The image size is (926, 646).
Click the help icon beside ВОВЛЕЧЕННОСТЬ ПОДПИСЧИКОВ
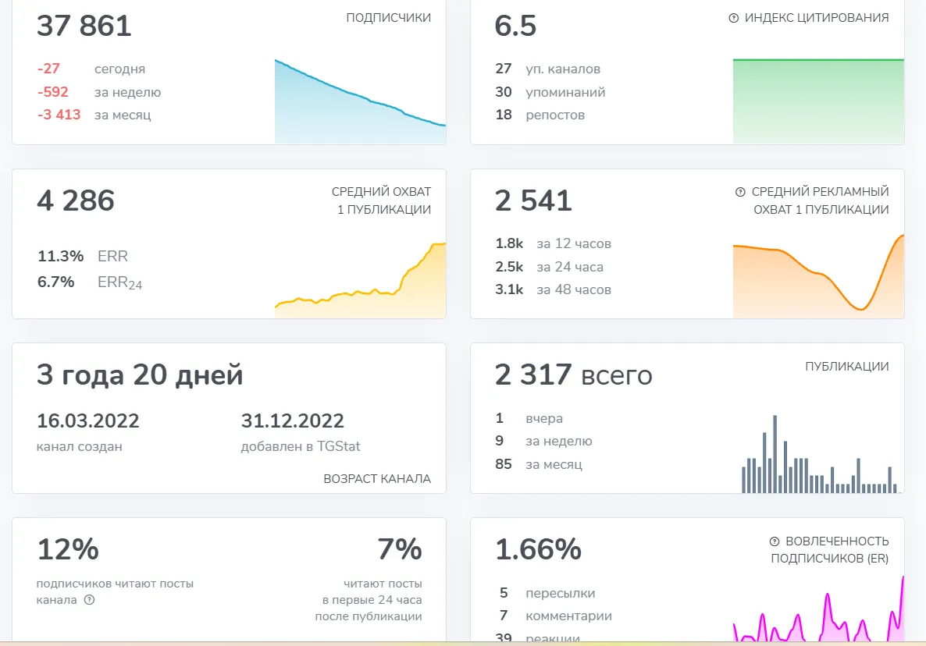point(775,541)
